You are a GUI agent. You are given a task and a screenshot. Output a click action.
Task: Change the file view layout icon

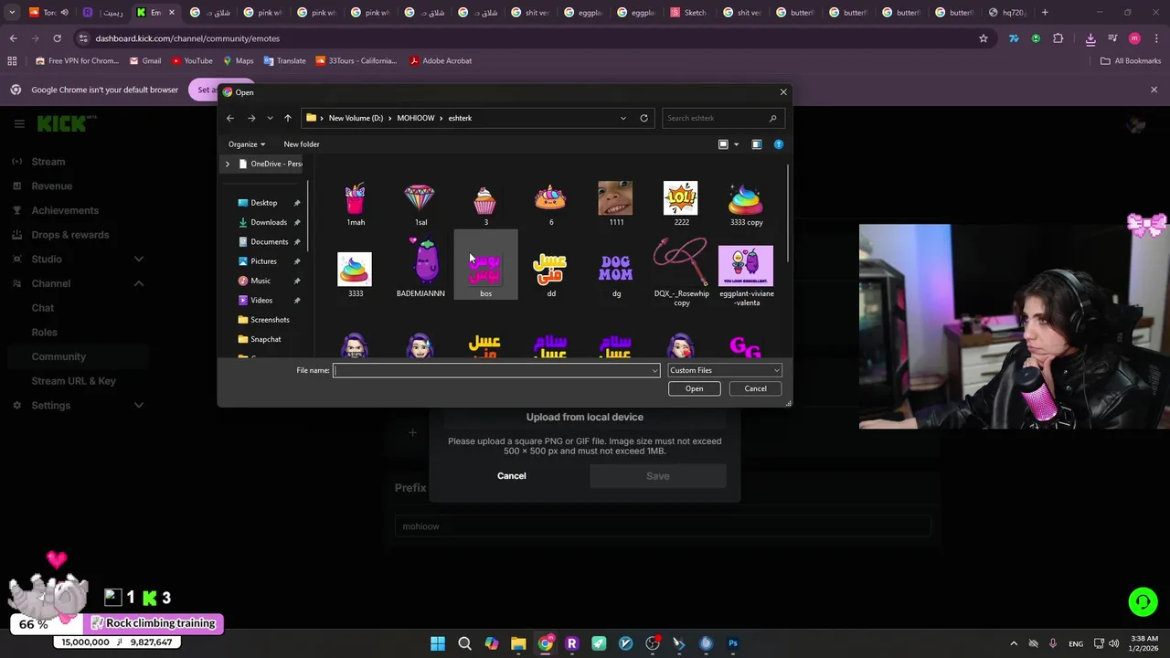(x=723, y=144)
